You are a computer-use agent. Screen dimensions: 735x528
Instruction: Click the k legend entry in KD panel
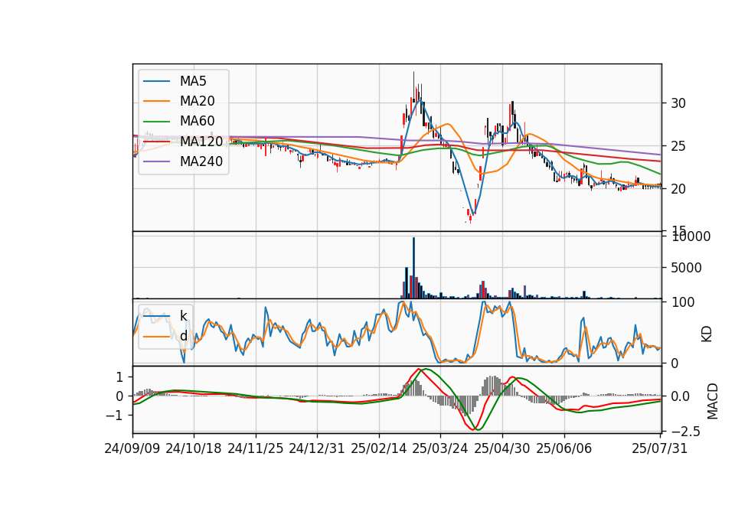tap(165, 316)
